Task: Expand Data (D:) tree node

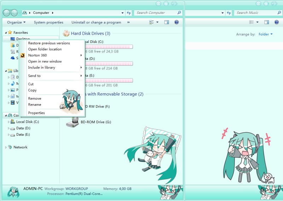Action: pyautogui.click(x=8, y=128)
